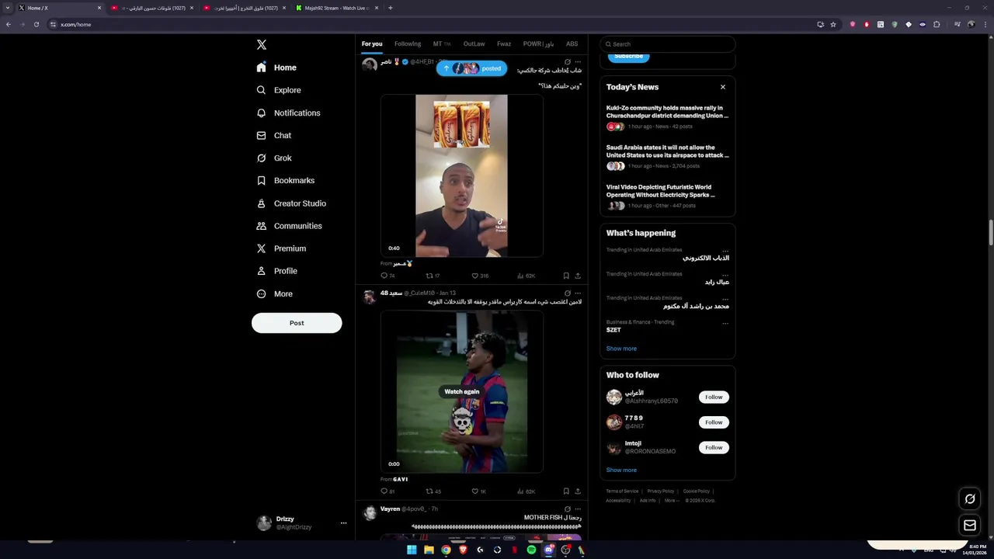Click the X logo in the sidebar

tap(262, 45)
